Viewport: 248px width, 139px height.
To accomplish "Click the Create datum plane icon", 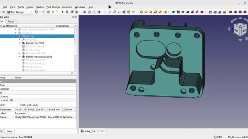I will pos(114,12).
